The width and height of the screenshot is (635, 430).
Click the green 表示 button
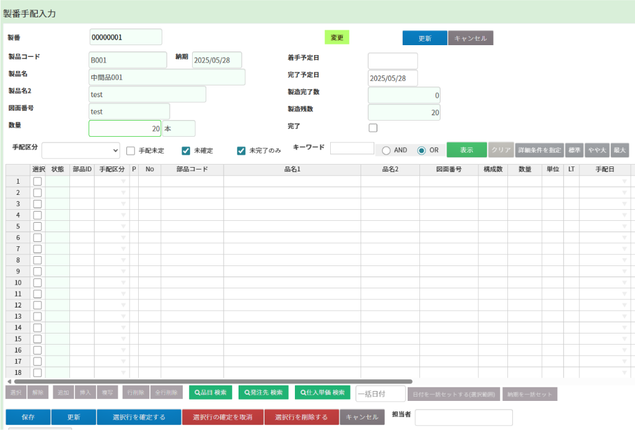[x=466, y=150]
